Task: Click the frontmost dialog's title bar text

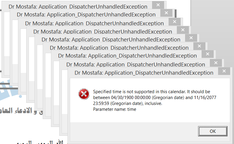Action: click(x=144, y=73)
